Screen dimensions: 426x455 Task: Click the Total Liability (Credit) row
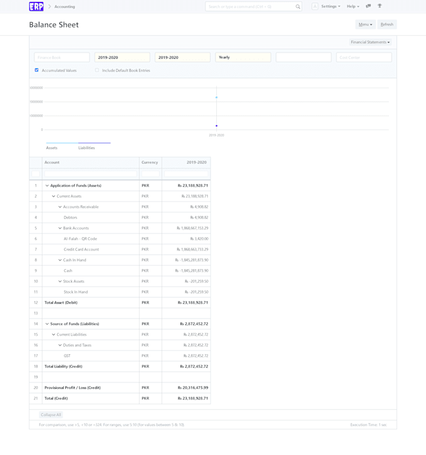click(120, 367)
